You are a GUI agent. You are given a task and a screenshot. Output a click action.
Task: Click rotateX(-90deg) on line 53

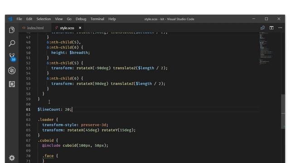tap(93, 68)
